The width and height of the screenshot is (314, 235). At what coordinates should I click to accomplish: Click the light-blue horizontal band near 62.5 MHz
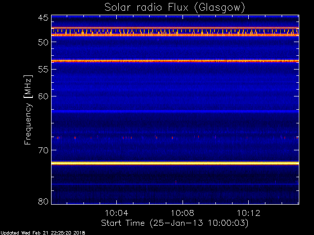click(175, 111)
